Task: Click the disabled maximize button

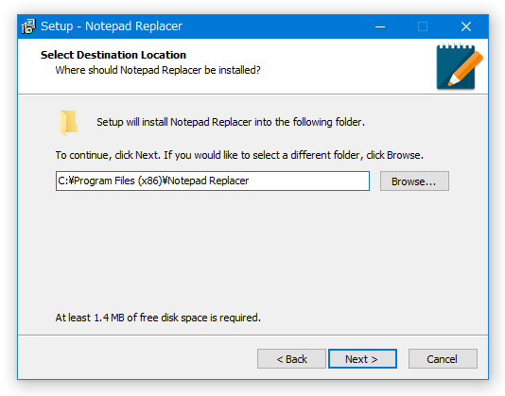Action: point(423,26)
